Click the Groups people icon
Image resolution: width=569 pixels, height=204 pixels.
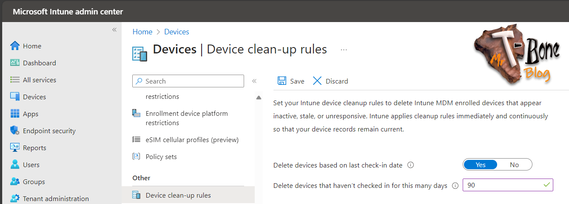click(15, 182)
